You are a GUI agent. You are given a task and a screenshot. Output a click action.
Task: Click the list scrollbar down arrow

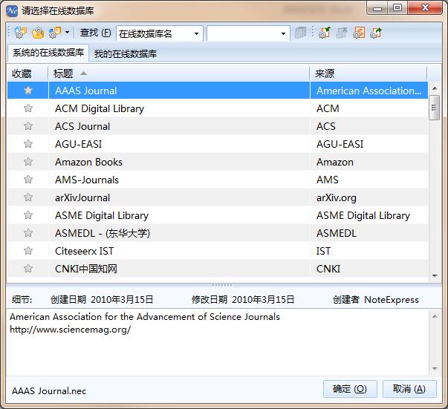pos(435,275)
